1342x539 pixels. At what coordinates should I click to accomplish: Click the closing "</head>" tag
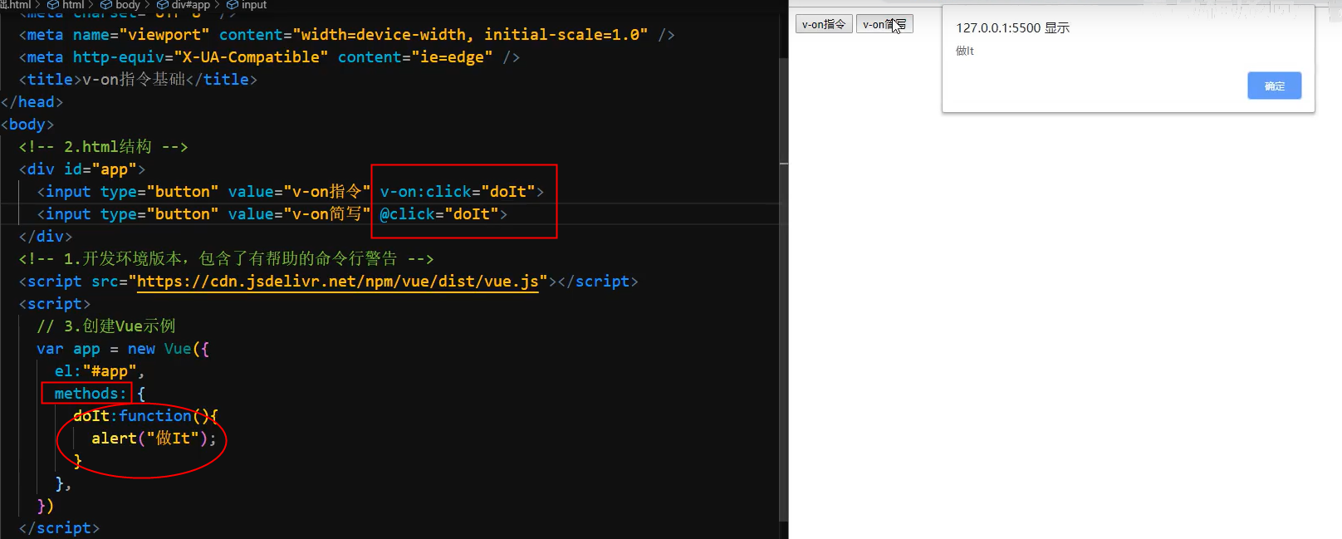pyautogui.click(x=32, y=102)
